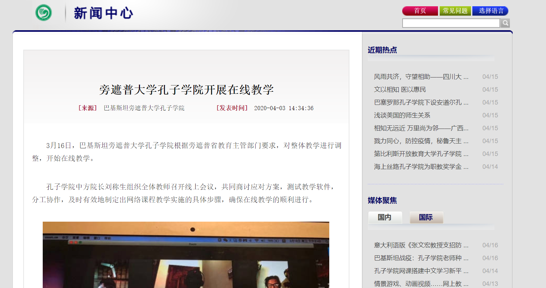The image size is (546, 288).
Task: Click the 媒体聚焦 section heading
Action: click(382, 200)
